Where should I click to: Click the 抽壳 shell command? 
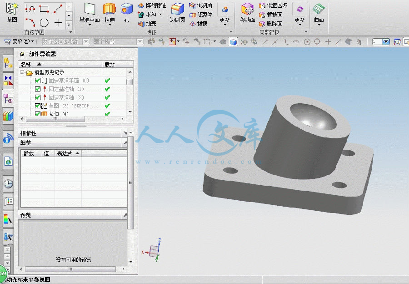pos(147,24)
